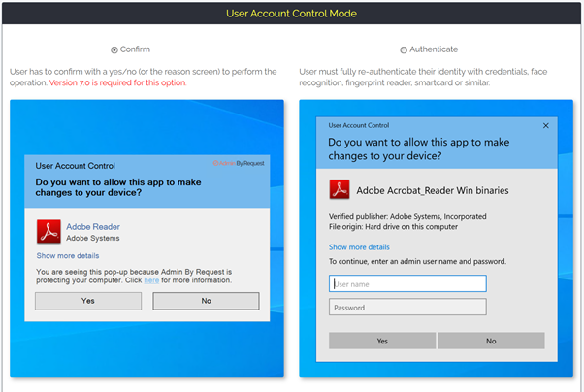Focus the Password field

coord(407,307)
